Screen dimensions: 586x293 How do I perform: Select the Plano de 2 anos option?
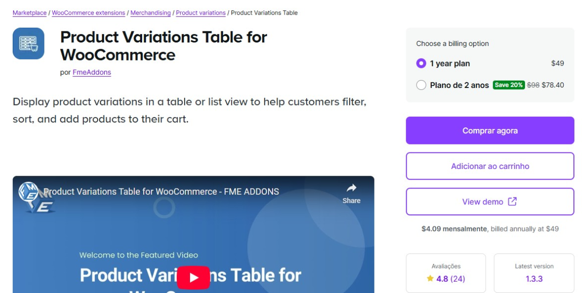point(421,85)
